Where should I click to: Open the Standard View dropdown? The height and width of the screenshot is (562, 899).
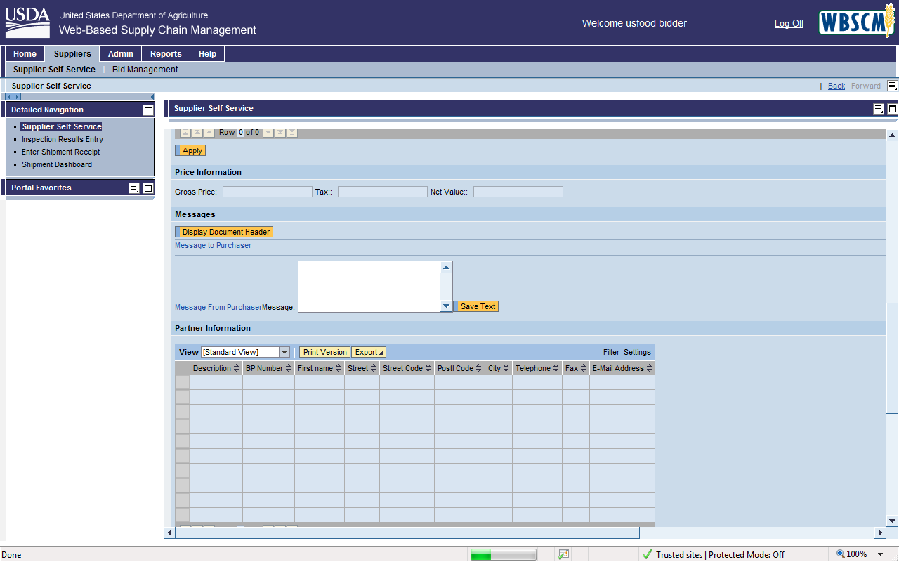click(284, 352)
